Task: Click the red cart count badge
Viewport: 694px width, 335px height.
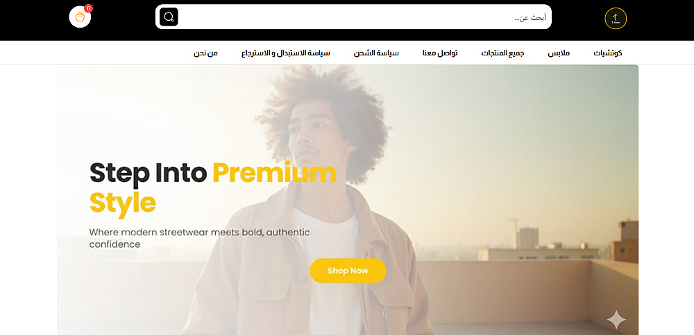Action: (x=89, y=8)
